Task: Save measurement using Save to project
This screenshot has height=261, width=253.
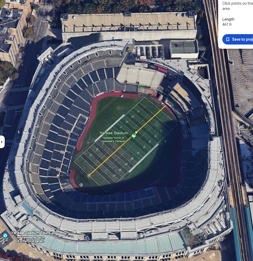Action: click(238, 39)
